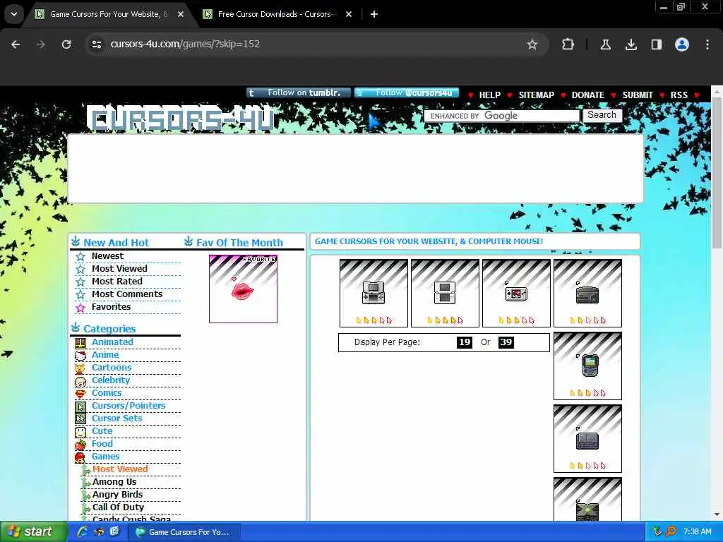
Task: Select Game Cursors taskbar window button
Action: point(184,532)
